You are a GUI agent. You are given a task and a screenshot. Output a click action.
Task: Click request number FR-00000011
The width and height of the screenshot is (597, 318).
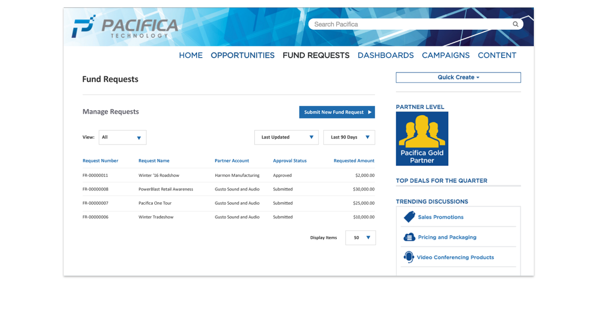click(x=95, y=175)
